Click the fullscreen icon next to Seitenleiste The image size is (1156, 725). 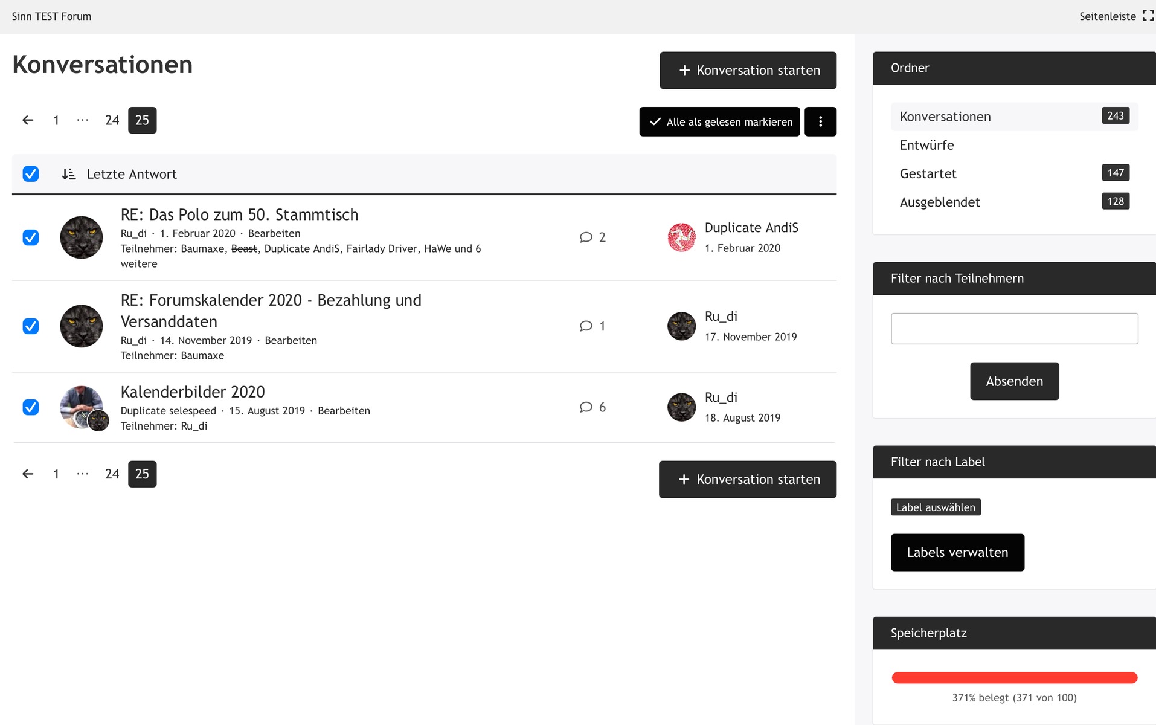click(1148, 16)
